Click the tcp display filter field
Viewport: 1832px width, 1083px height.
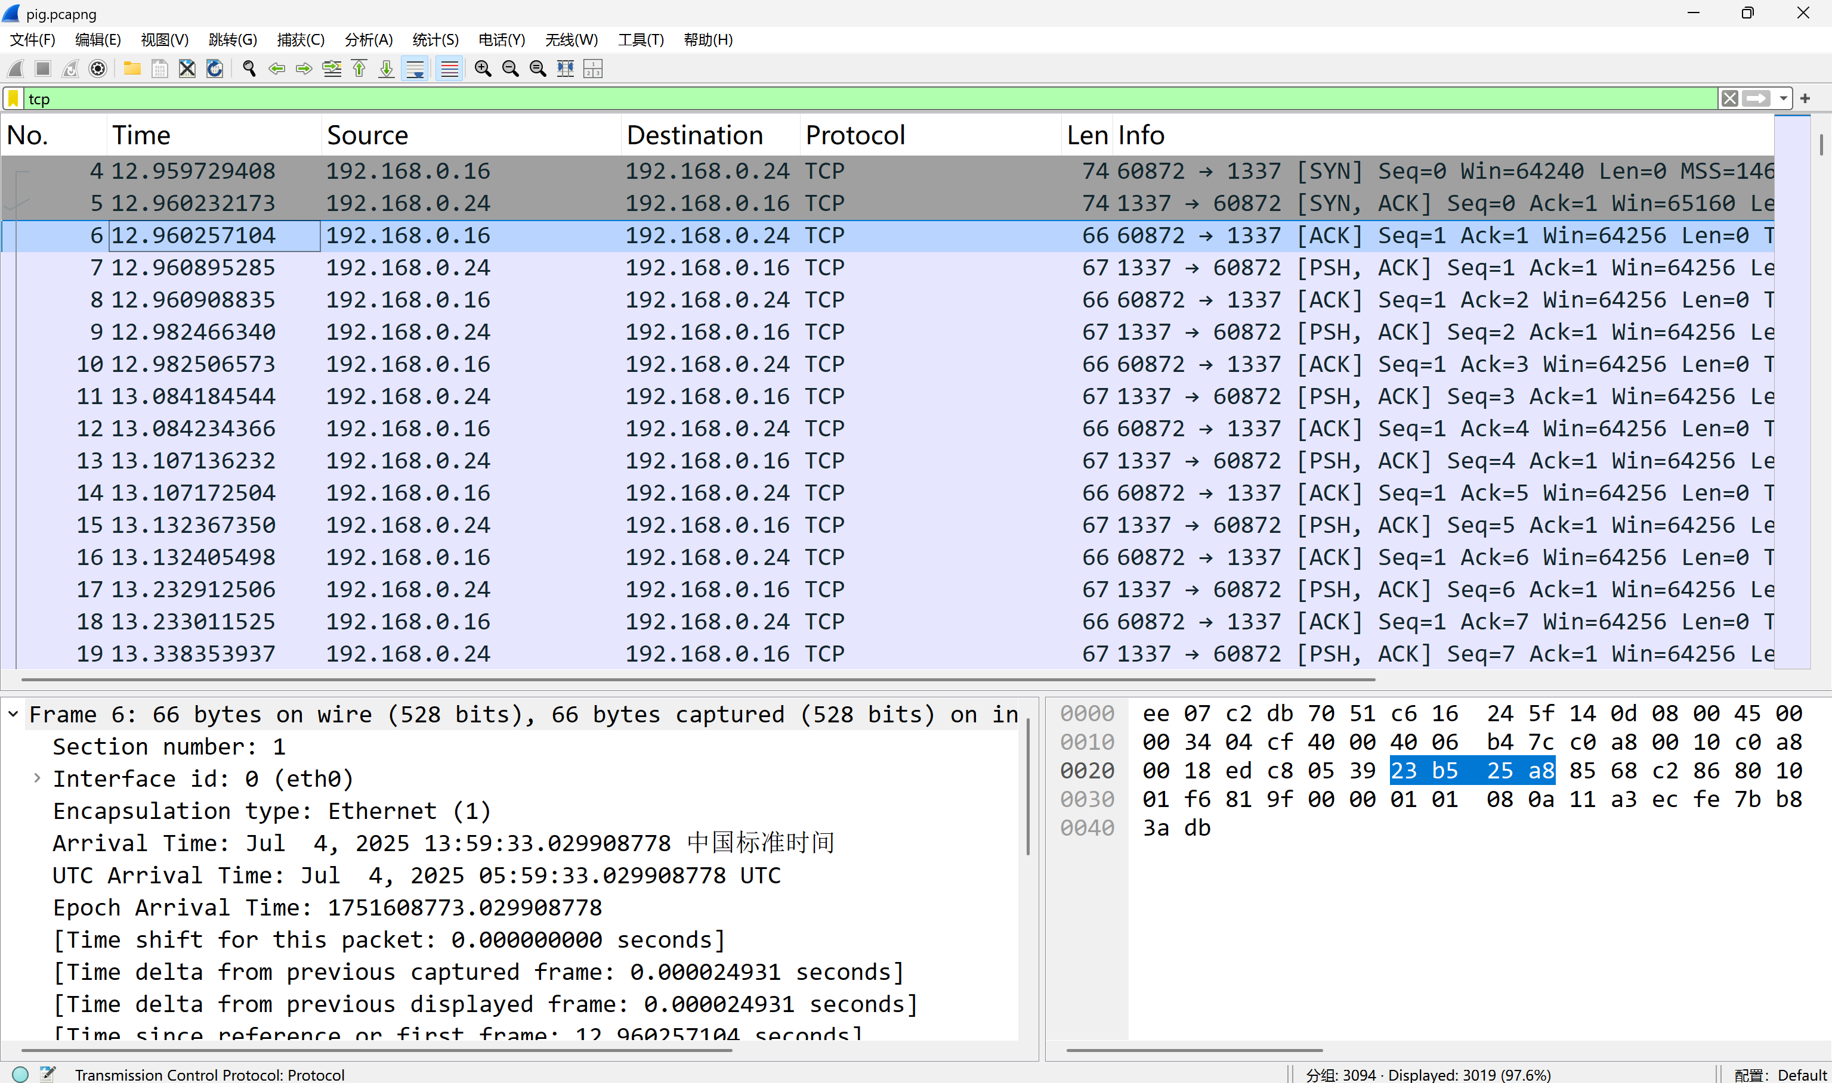point(870,98)
